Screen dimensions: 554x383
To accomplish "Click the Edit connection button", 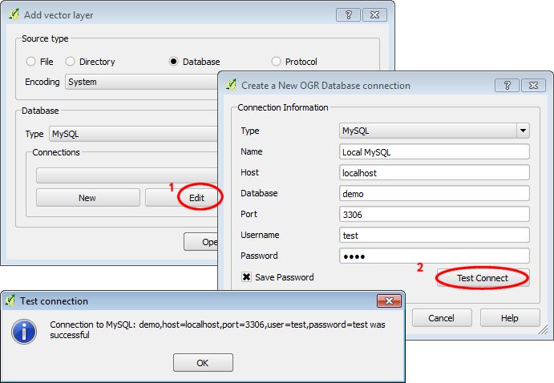I will click(182, 198).
